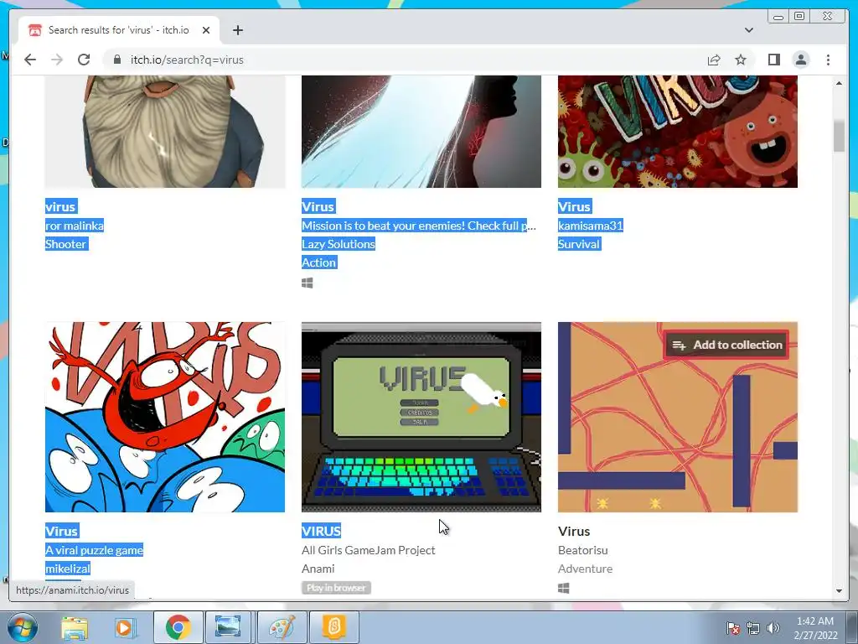Open Chrome three-dot menu
This screenshot has width=858, height=644.
(x=828, y=60)
